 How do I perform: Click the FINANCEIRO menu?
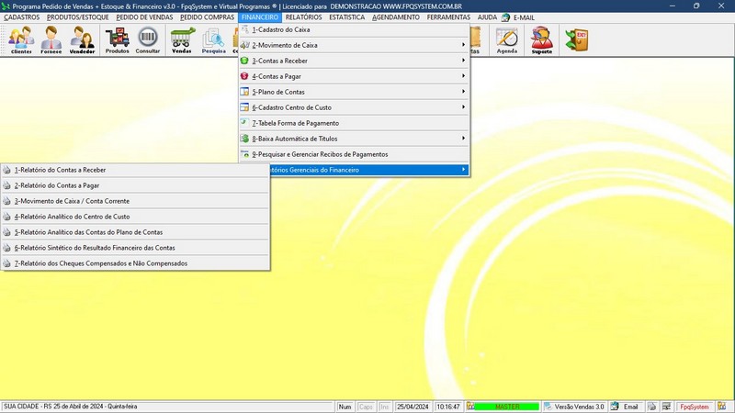(260, 17)
